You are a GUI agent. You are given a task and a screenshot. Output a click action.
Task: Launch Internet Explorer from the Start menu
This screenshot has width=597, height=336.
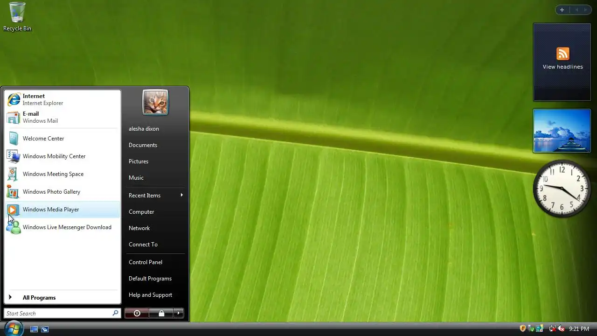62,99
